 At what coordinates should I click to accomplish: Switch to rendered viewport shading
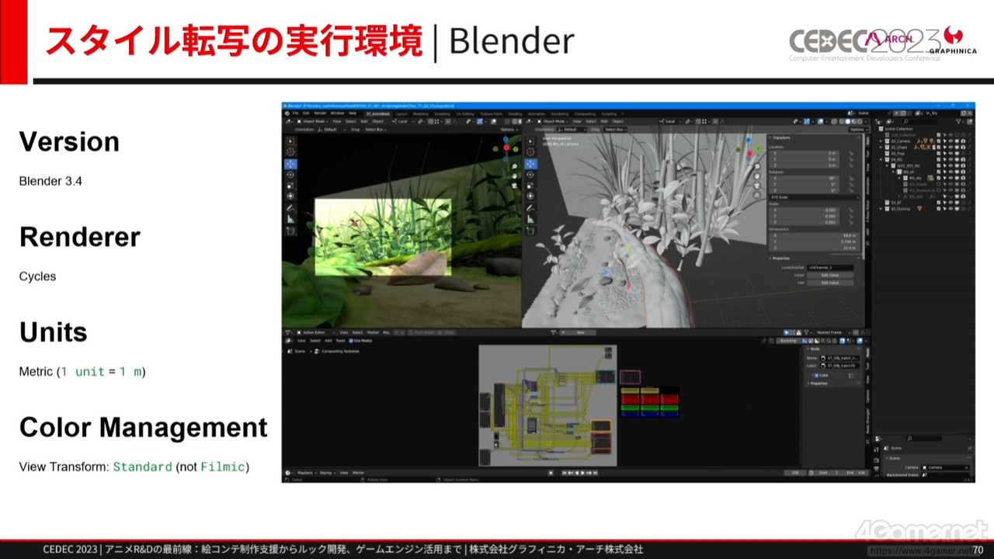click(x=860, y=121)
